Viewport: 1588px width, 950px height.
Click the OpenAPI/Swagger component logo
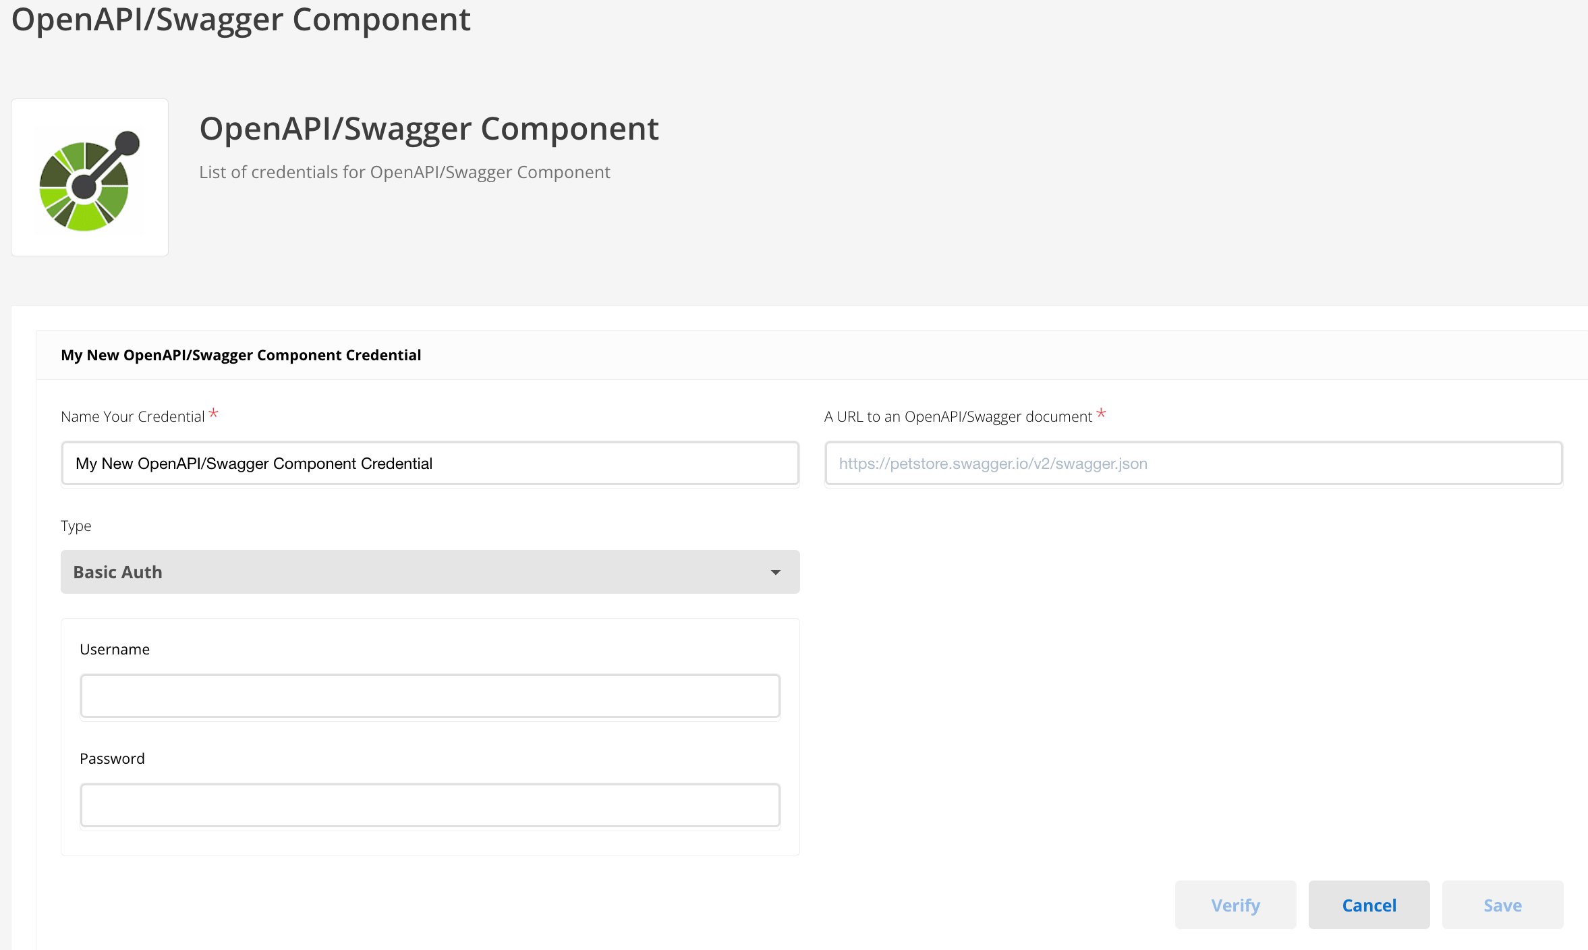tap(90, 178)
